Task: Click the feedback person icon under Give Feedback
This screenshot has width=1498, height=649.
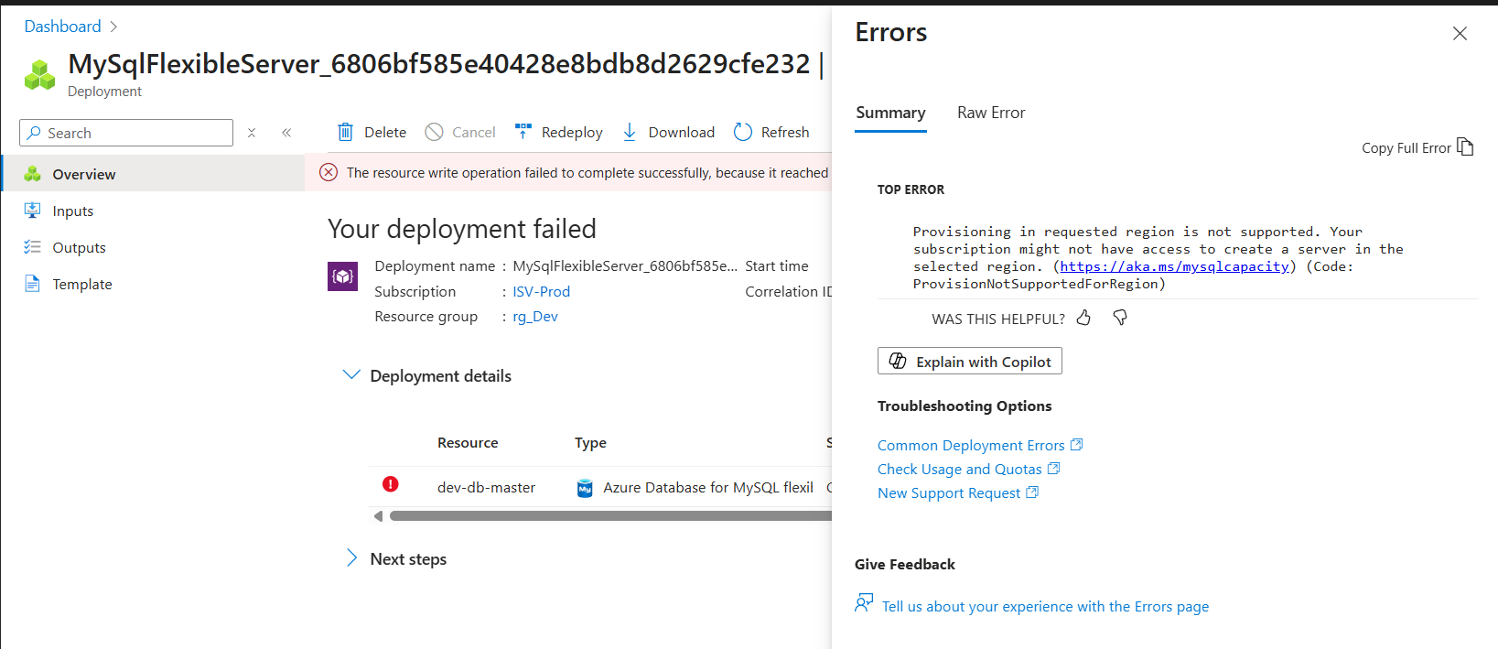Action: [864, 602]
